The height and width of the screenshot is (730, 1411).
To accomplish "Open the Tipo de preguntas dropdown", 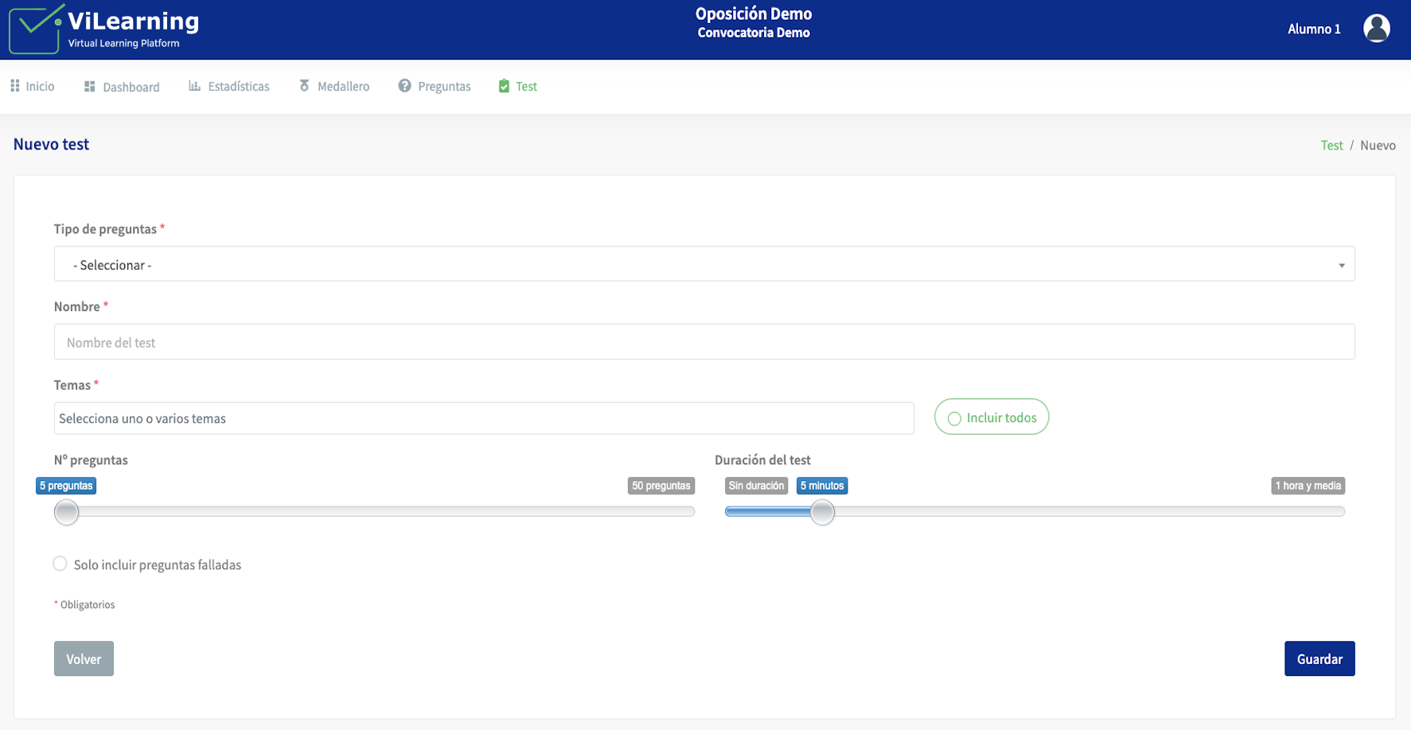I will tap(704, 264).
